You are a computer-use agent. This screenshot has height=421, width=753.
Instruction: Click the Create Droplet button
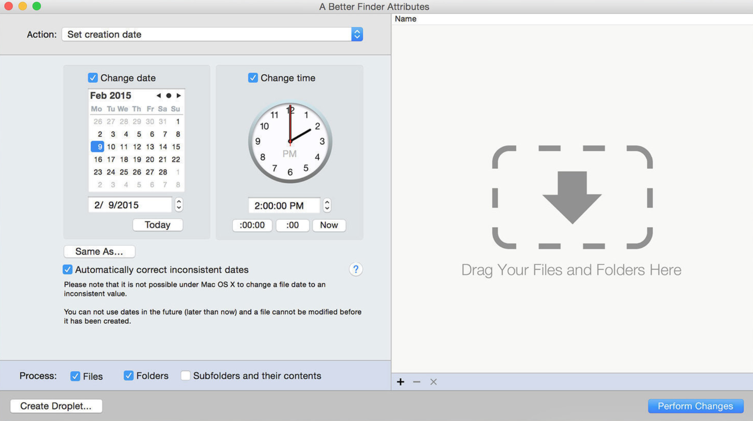(56, 405)
